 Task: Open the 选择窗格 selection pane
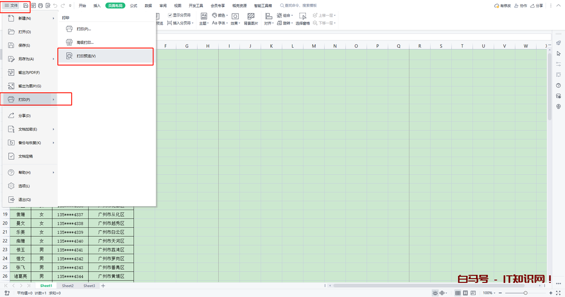[303, 18]
